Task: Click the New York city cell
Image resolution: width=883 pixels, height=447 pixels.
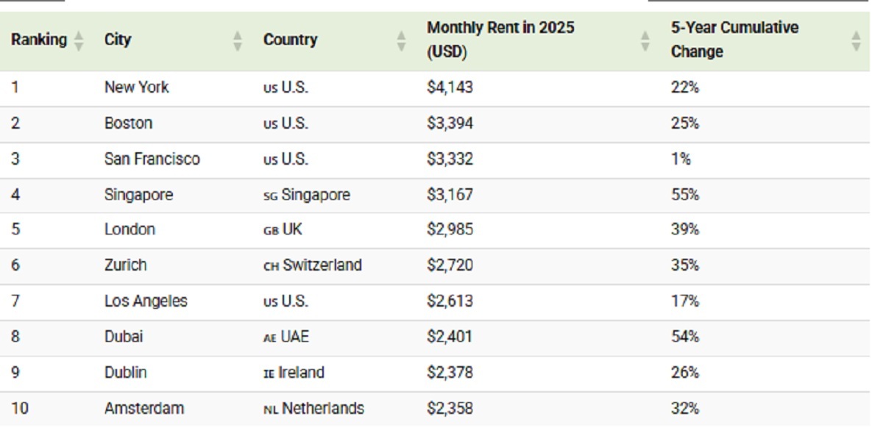Action: (137, 87)
